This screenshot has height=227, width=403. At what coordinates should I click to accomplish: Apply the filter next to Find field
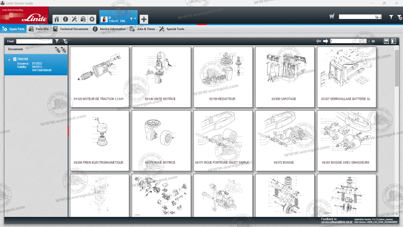(x=57, y=41)
